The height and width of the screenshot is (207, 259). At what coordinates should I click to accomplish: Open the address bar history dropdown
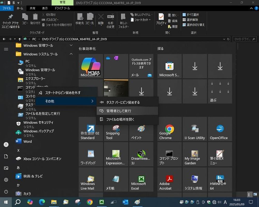[x=224, y=39]
